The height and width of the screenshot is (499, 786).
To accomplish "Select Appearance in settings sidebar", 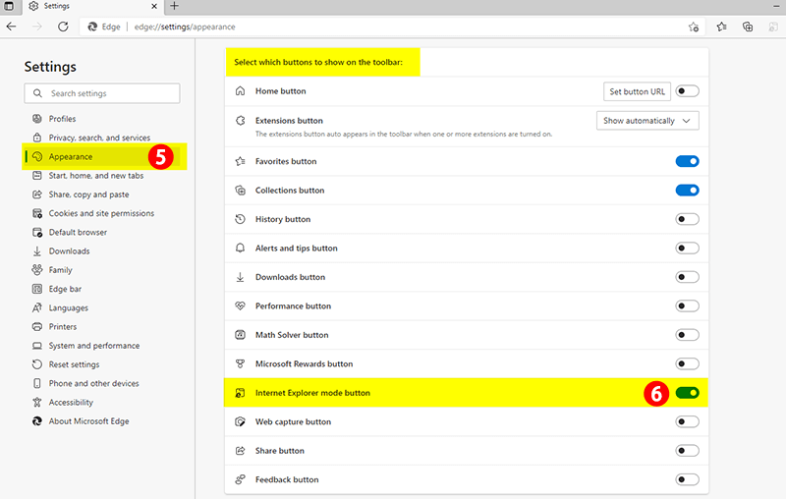I will [102, 157].
